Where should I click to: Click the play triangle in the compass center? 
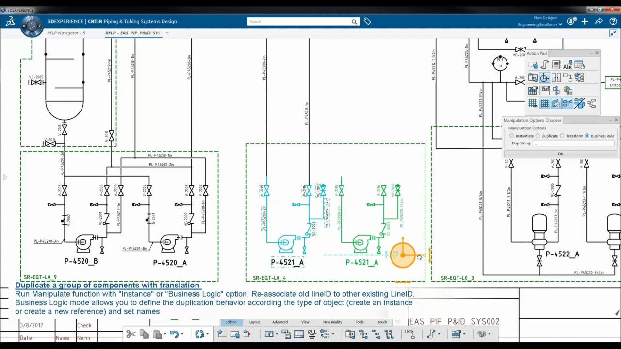click(32, 26)
